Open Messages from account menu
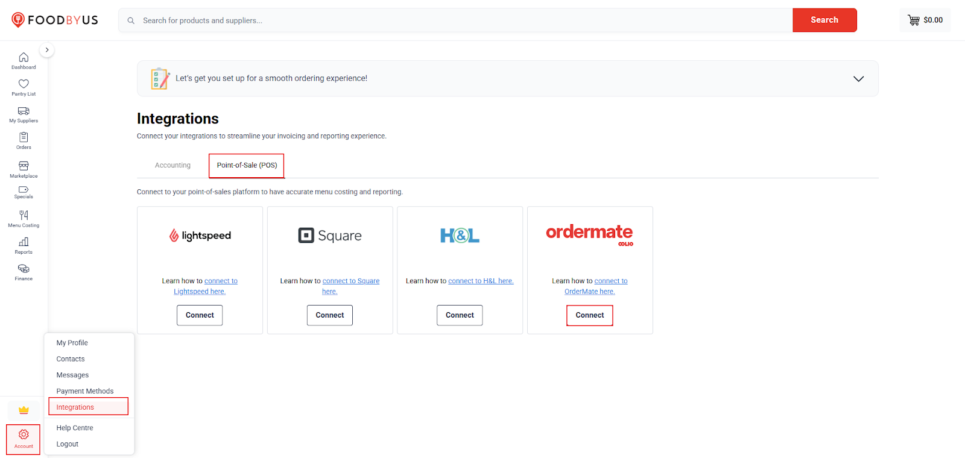The width and height of the screenshot is (965, 458). (72, 375)
